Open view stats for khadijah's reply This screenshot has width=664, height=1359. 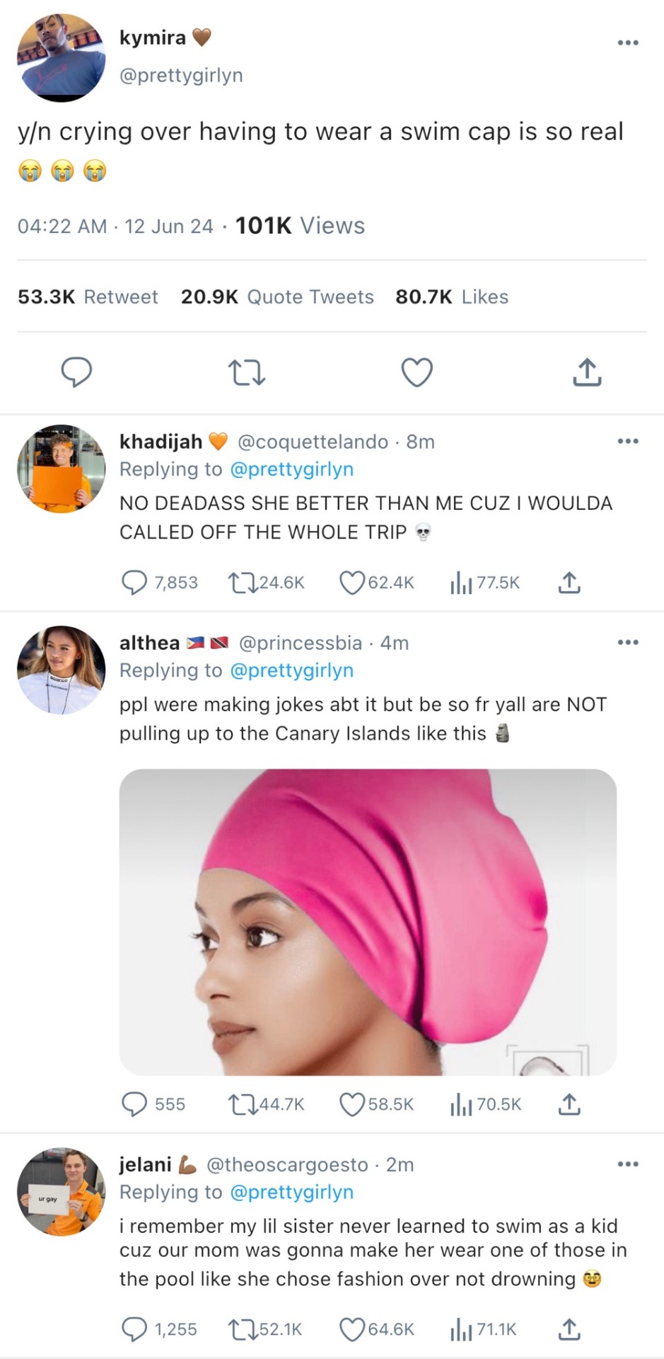pos(461,583)
